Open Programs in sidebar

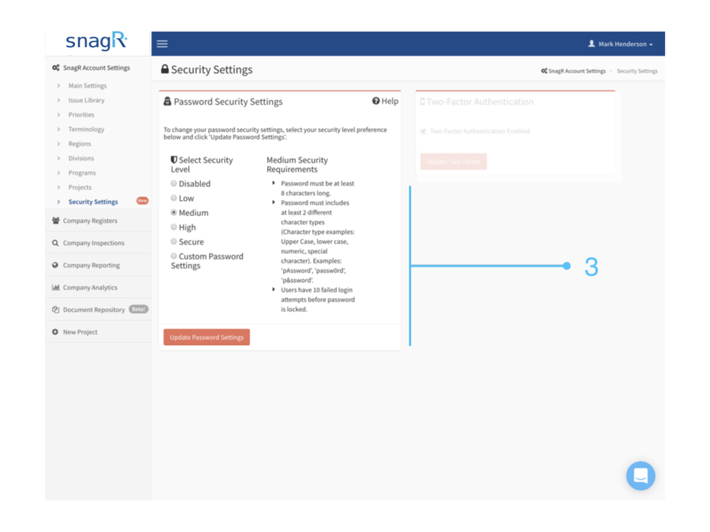click(x=82, y=172)
